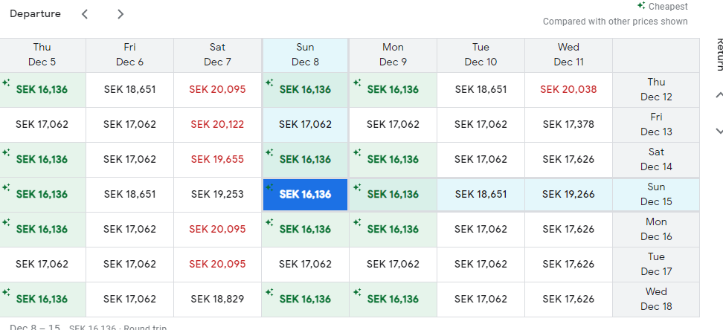This screenshot has width=723, height=330.
Task: Choose the SEK 19,253 price cell
Action: (x=217, y=194)
